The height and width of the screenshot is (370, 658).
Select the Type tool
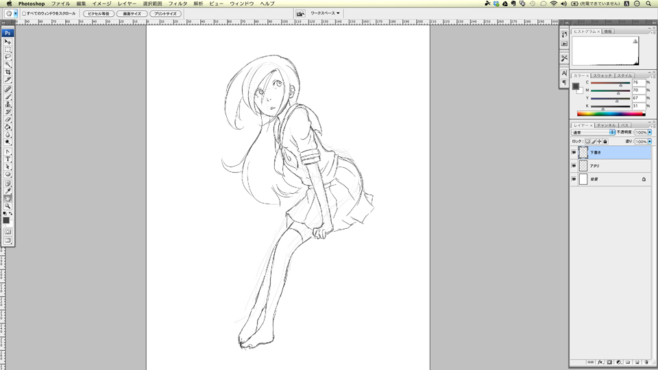8,160
